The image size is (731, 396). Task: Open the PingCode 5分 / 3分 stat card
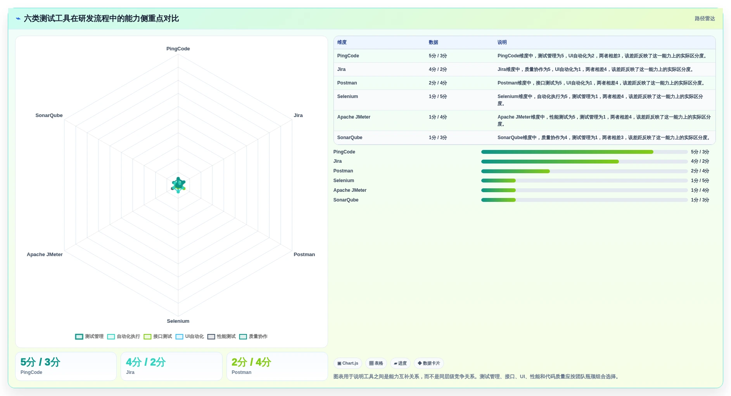pyautogui.click(x=66, y=366)
